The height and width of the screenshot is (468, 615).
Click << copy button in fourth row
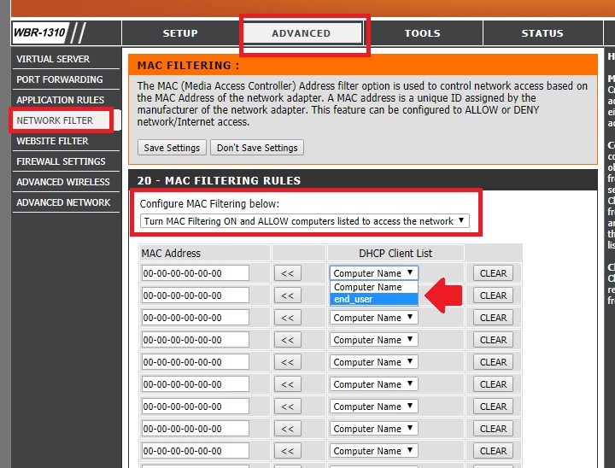click(x=288, y=340)
